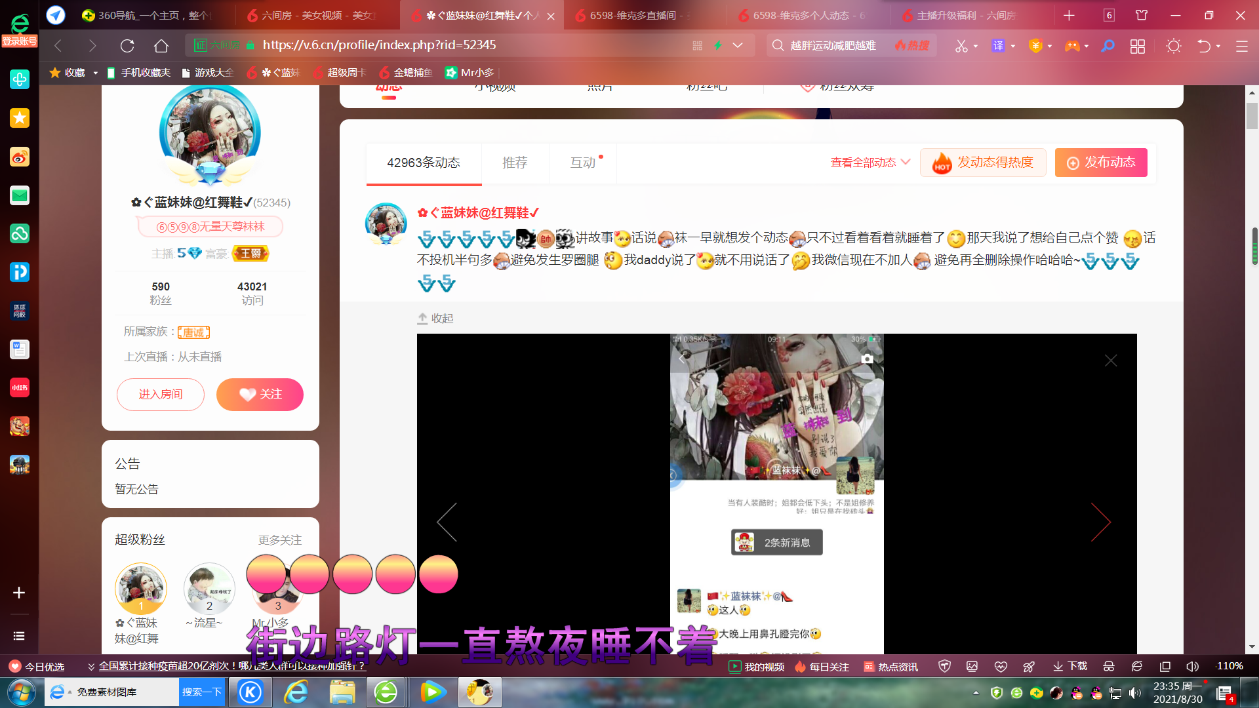
Task: Open the browser main menu hamburger
Action: click(x=1241, y=46)
